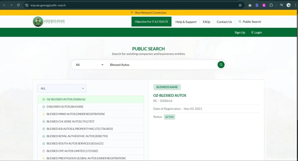Open the media control icon in toolbar

click(281, 5)
